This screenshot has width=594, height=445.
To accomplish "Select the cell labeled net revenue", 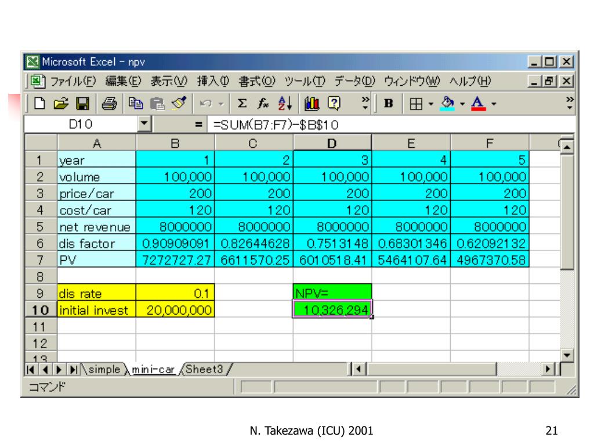I will point(97,226).
